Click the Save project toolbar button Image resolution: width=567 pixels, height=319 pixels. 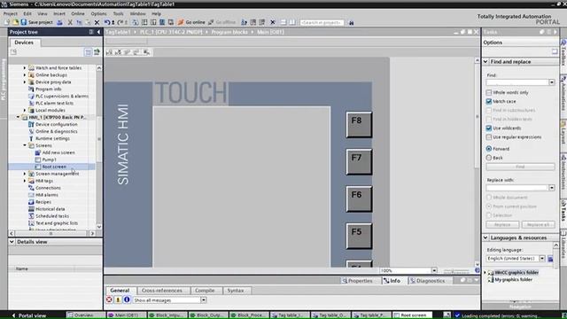pos(36,22)
